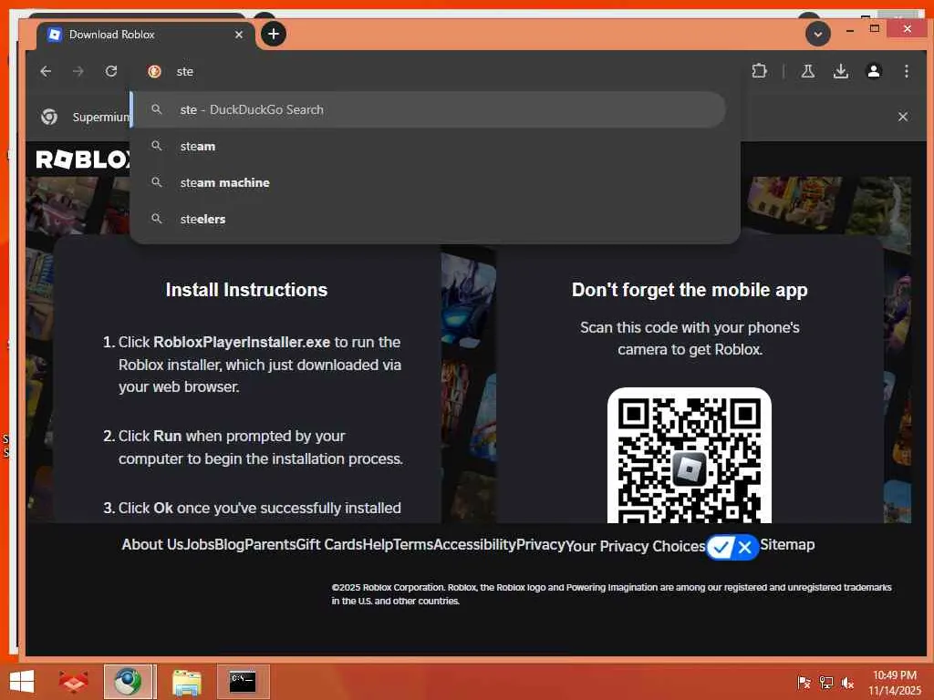Screen dimensions: 934x700
Task: Click the DuckDuckGo icon in address bar
Action: 154,71
